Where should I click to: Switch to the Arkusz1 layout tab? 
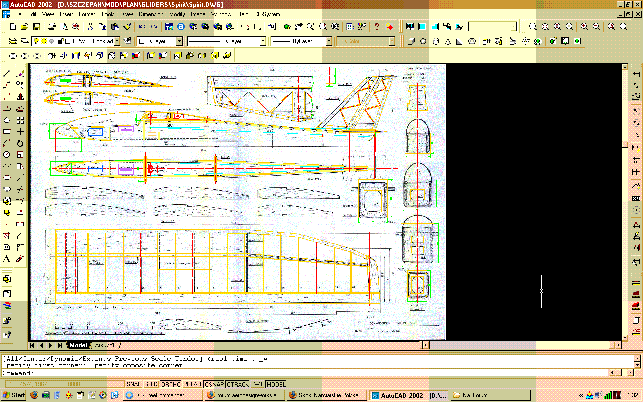tap(105, 345)
